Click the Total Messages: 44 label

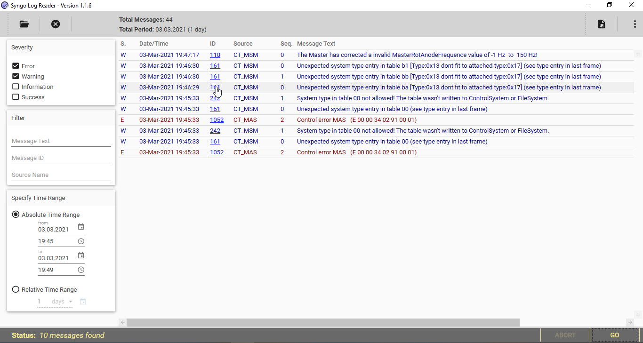[145, 20]
